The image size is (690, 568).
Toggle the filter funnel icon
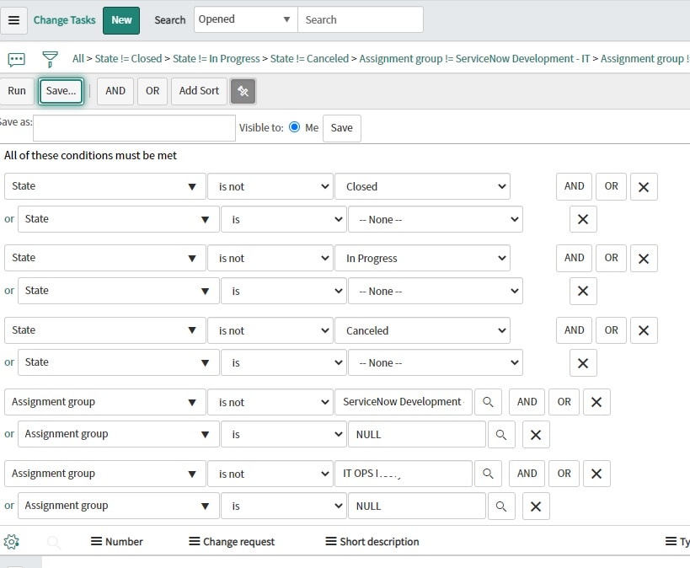click(x=50, y=59)
